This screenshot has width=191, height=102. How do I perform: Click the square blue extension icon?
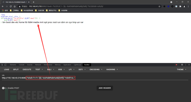point(176,6)
